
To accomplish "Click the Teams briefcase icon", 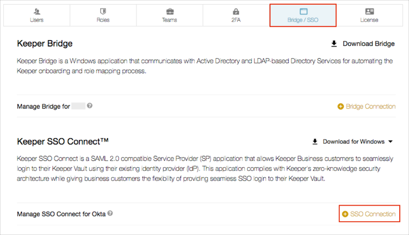I will tap(170, 11).
